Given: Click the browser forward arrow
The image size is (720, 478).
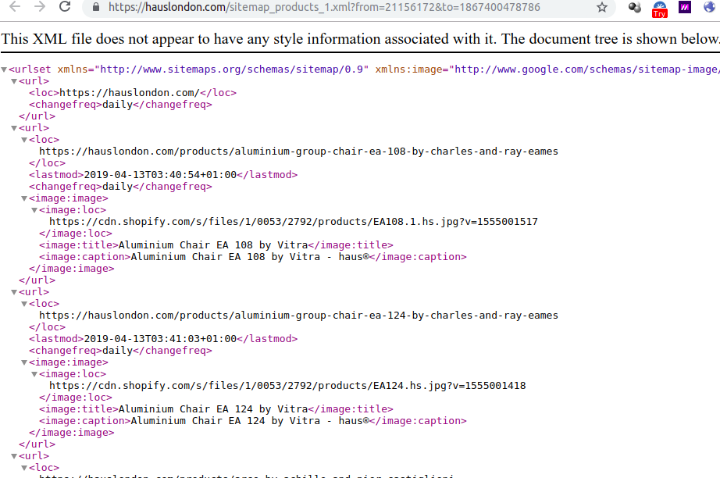Looking at the screenshot, I should (x=39, y=7).
